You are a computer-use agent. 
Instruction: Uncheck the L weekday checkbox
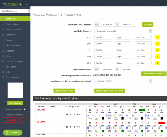coord(95,75)
